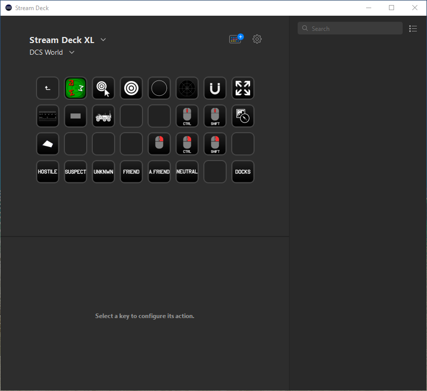Open the DCS World profile dropdown
Screen dimensions: 427x391
point(72,52)
